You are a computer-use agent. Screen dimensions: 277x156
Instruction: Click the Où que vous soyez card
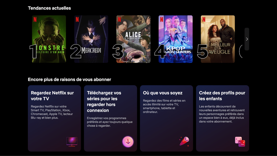[x=166, y=118]
